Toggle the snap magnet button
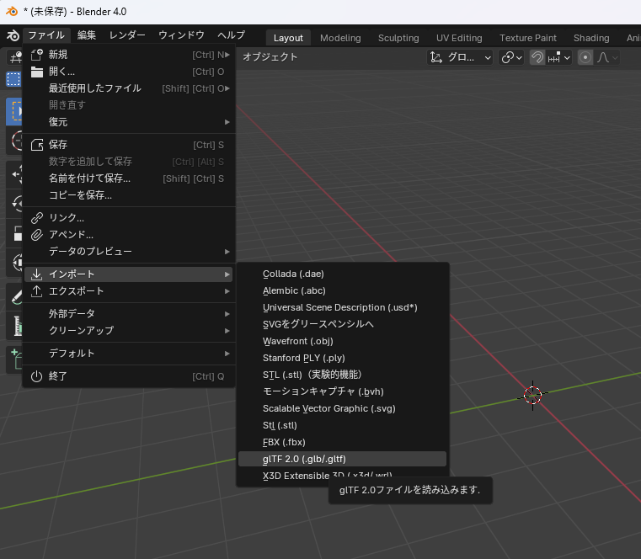The height and width of the screenshot is (559, 641). 537,57
